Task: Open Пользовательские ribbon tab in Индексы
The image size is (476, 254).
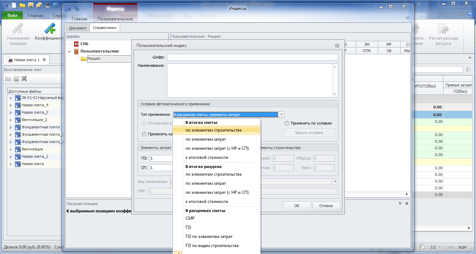Action: [115, 19]
